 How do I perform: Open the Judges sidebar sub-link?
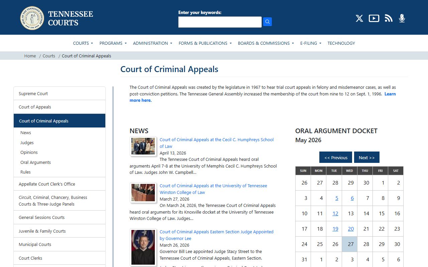[x=27, y=143]
